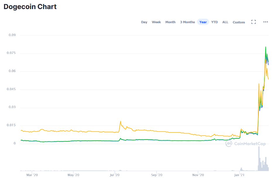Click the 0.09 y-axis label

(12, 35)
